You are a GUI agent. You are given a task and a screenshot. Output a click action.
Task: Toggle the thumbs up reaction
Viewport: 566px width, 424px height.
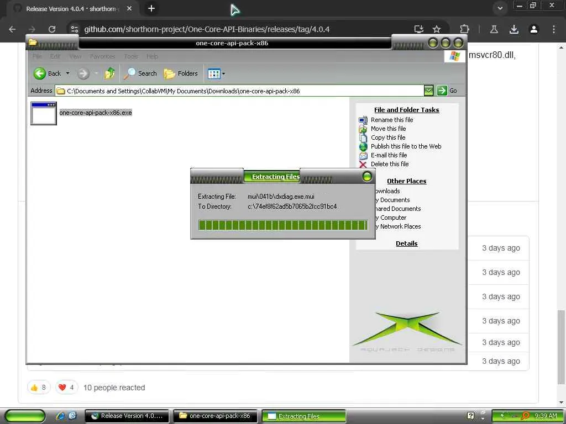(x=39, y=388)
